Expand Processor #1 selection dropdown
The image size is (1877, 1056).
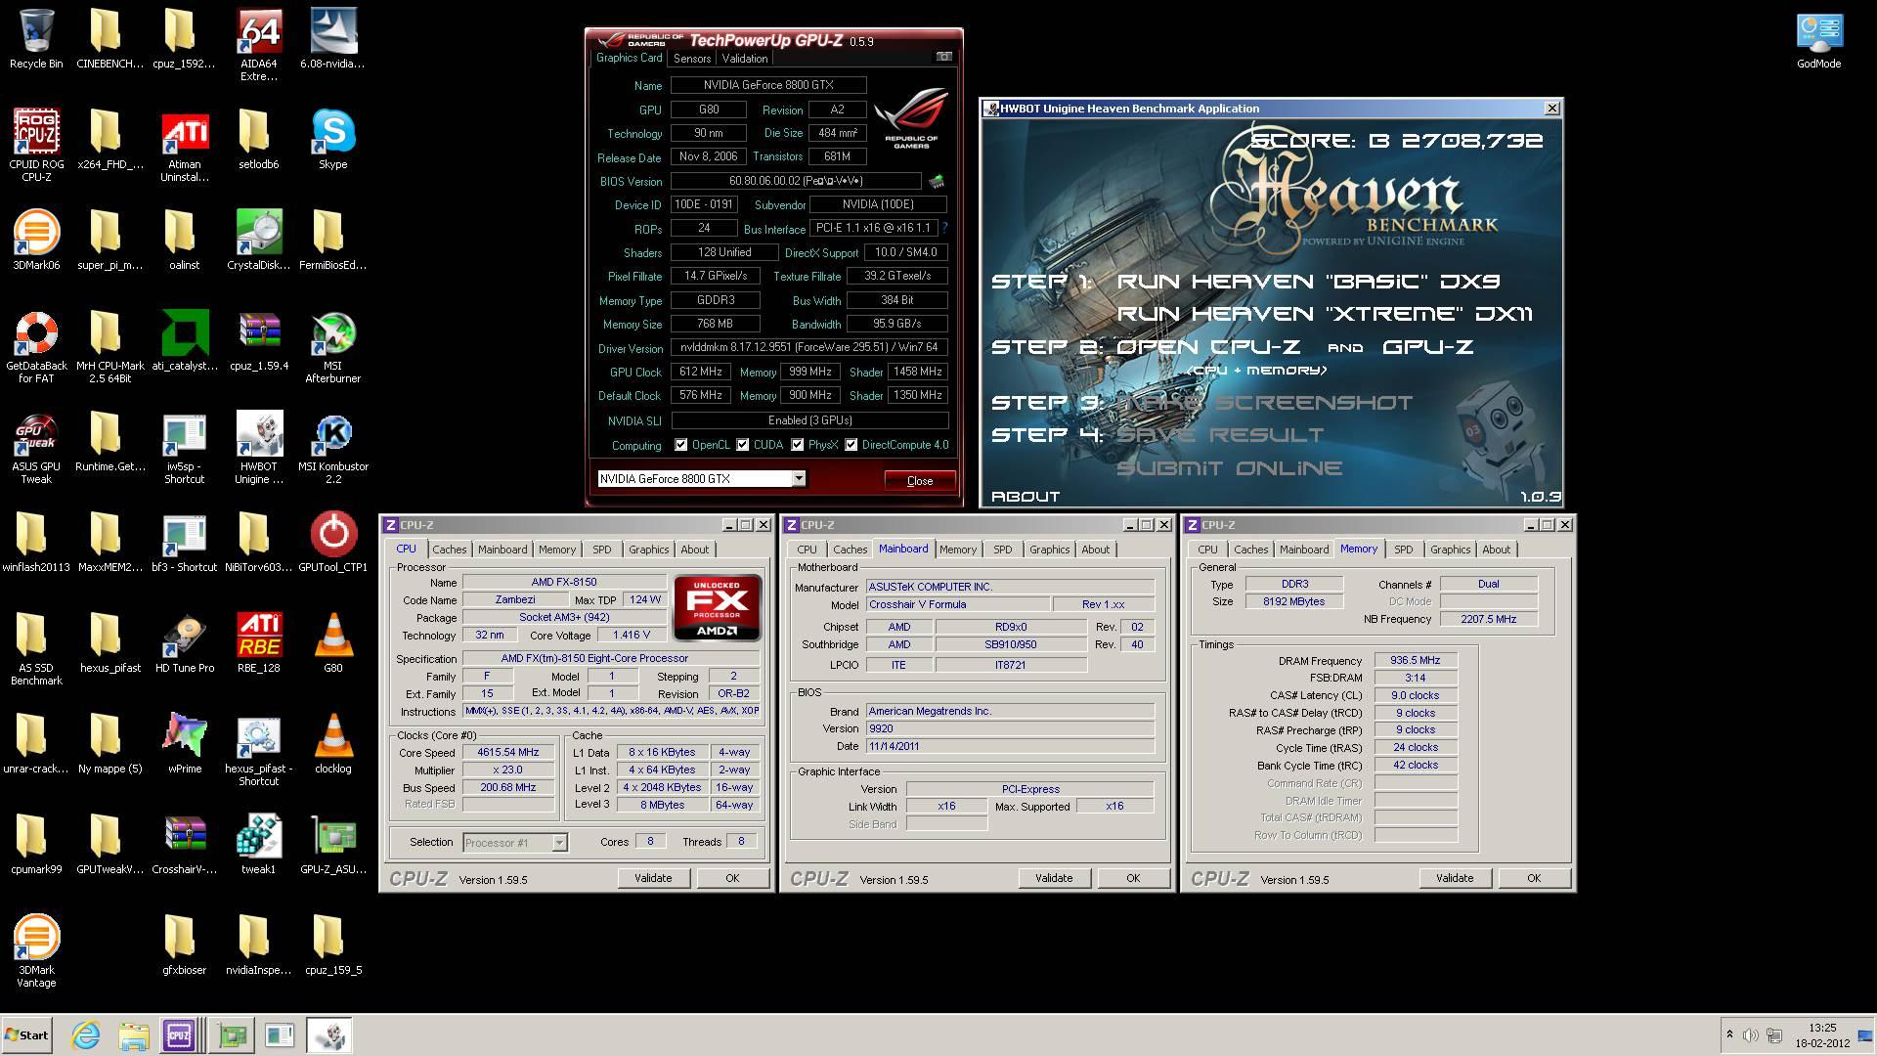click(559, 843)
